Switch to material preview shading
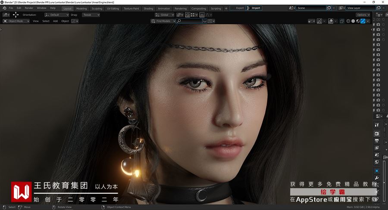The width and height of the screenshot is (388, 210). click(x=358, y=21)
